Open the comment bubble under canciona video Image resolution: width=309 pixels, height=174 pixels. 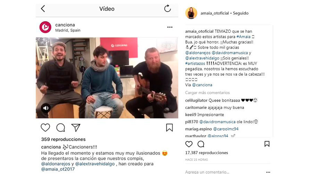60,128
